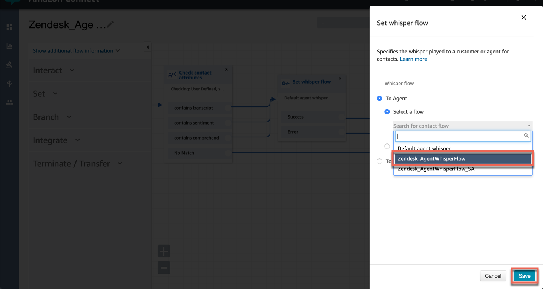Expand Show additional flow information
The image size is (543, 289).
pyautogui.click(x=76, y=51)
